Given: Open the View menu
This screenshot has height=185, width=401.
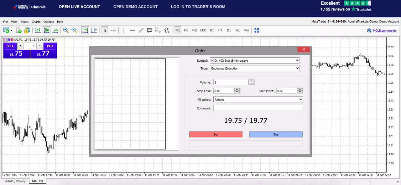Looking at the screenshot, I should (14, 22).
